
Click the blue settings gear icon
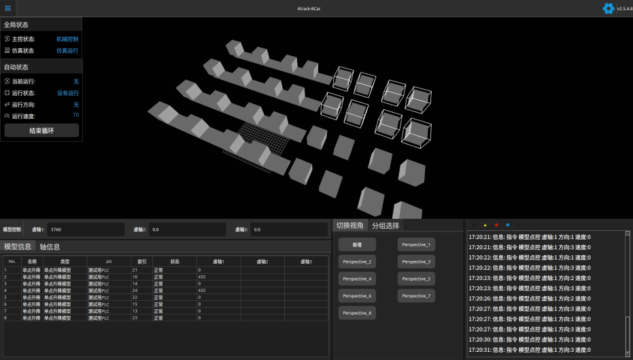609,8
